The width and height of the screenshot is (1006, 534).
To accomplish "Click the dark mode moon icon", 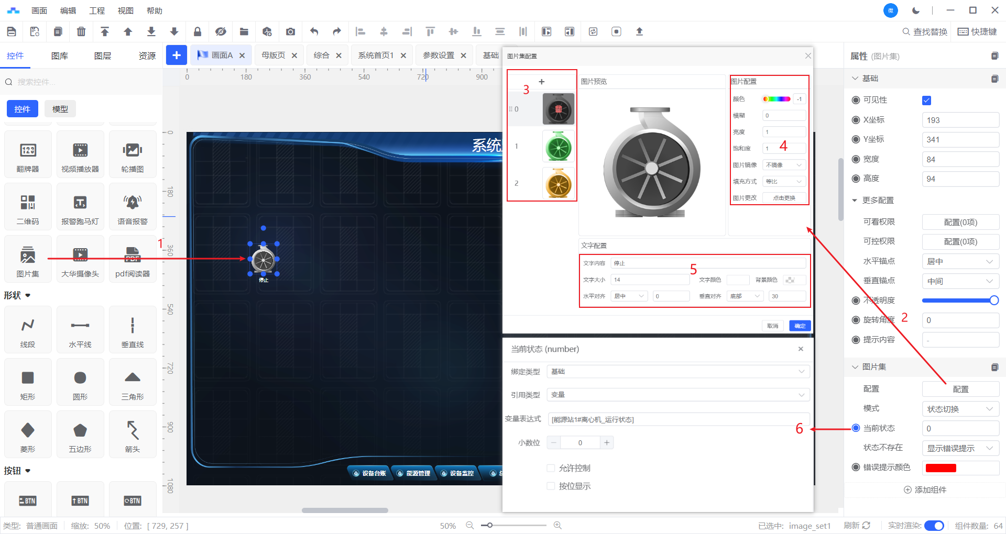I will click(x=915, y=10).
